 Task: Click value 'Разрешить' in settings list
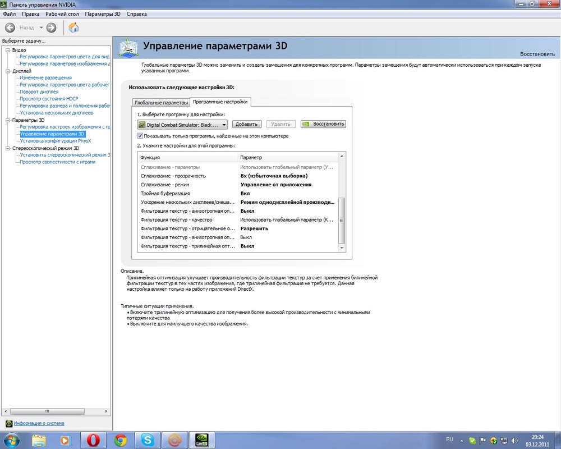[x=254, y=228]
